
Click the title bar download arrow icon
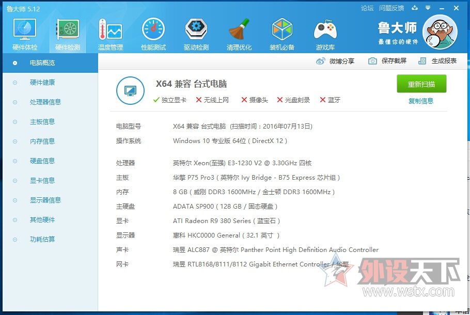415,8
